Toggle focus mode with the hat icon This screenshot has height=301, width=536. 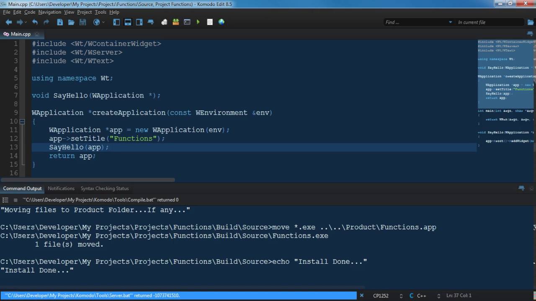[151, 22]
